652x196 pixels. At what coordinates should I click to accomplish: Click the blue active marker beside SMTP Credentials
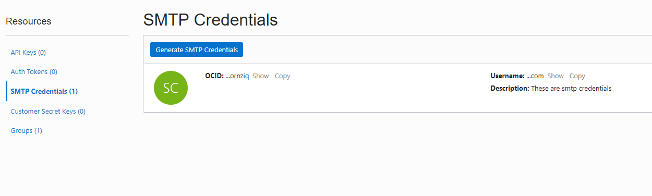[7, 91]
